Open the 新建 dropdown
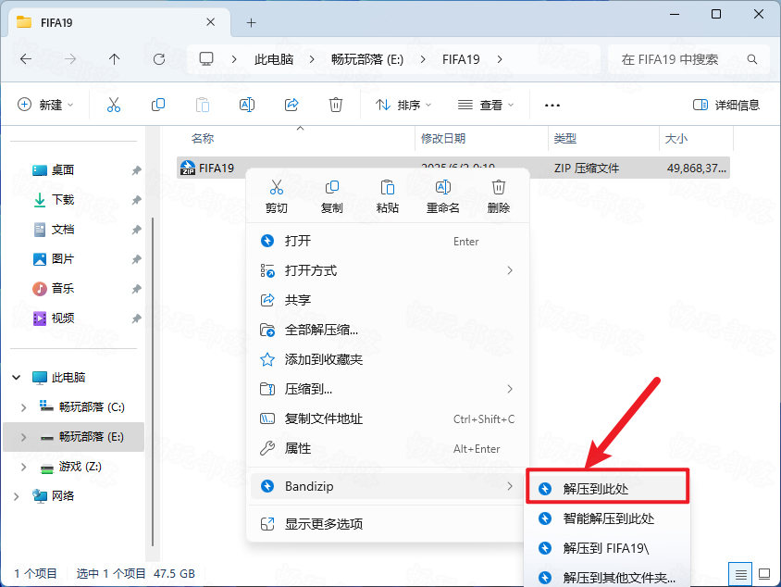781x587 pixels. pos(46,105)
